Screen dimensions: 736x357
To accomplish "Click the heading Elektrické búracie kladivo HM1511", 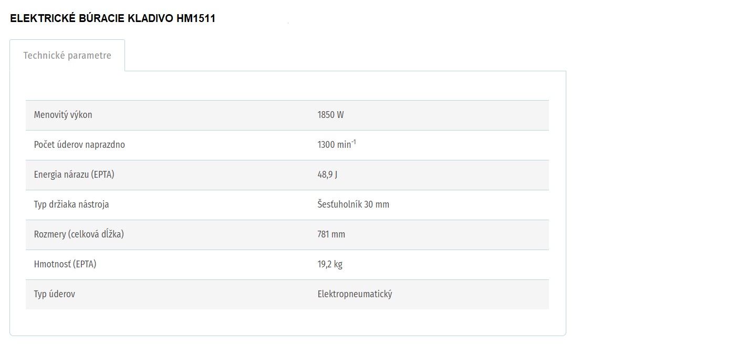I will [112, 19].
